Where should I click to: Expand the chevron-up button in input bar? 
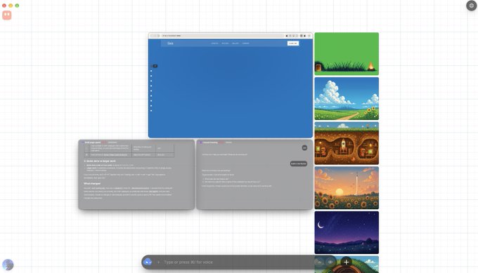[319, 262]
